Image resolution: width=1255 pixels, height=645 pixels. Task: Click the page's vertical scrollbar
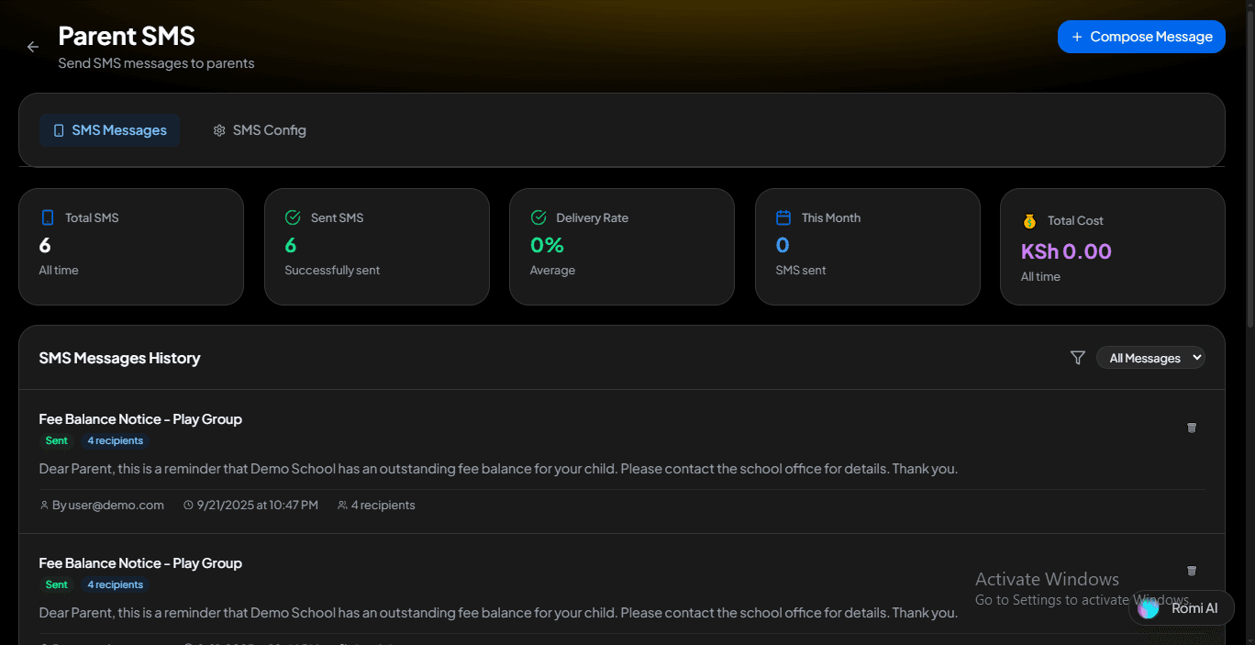[x=1249, y=183]
